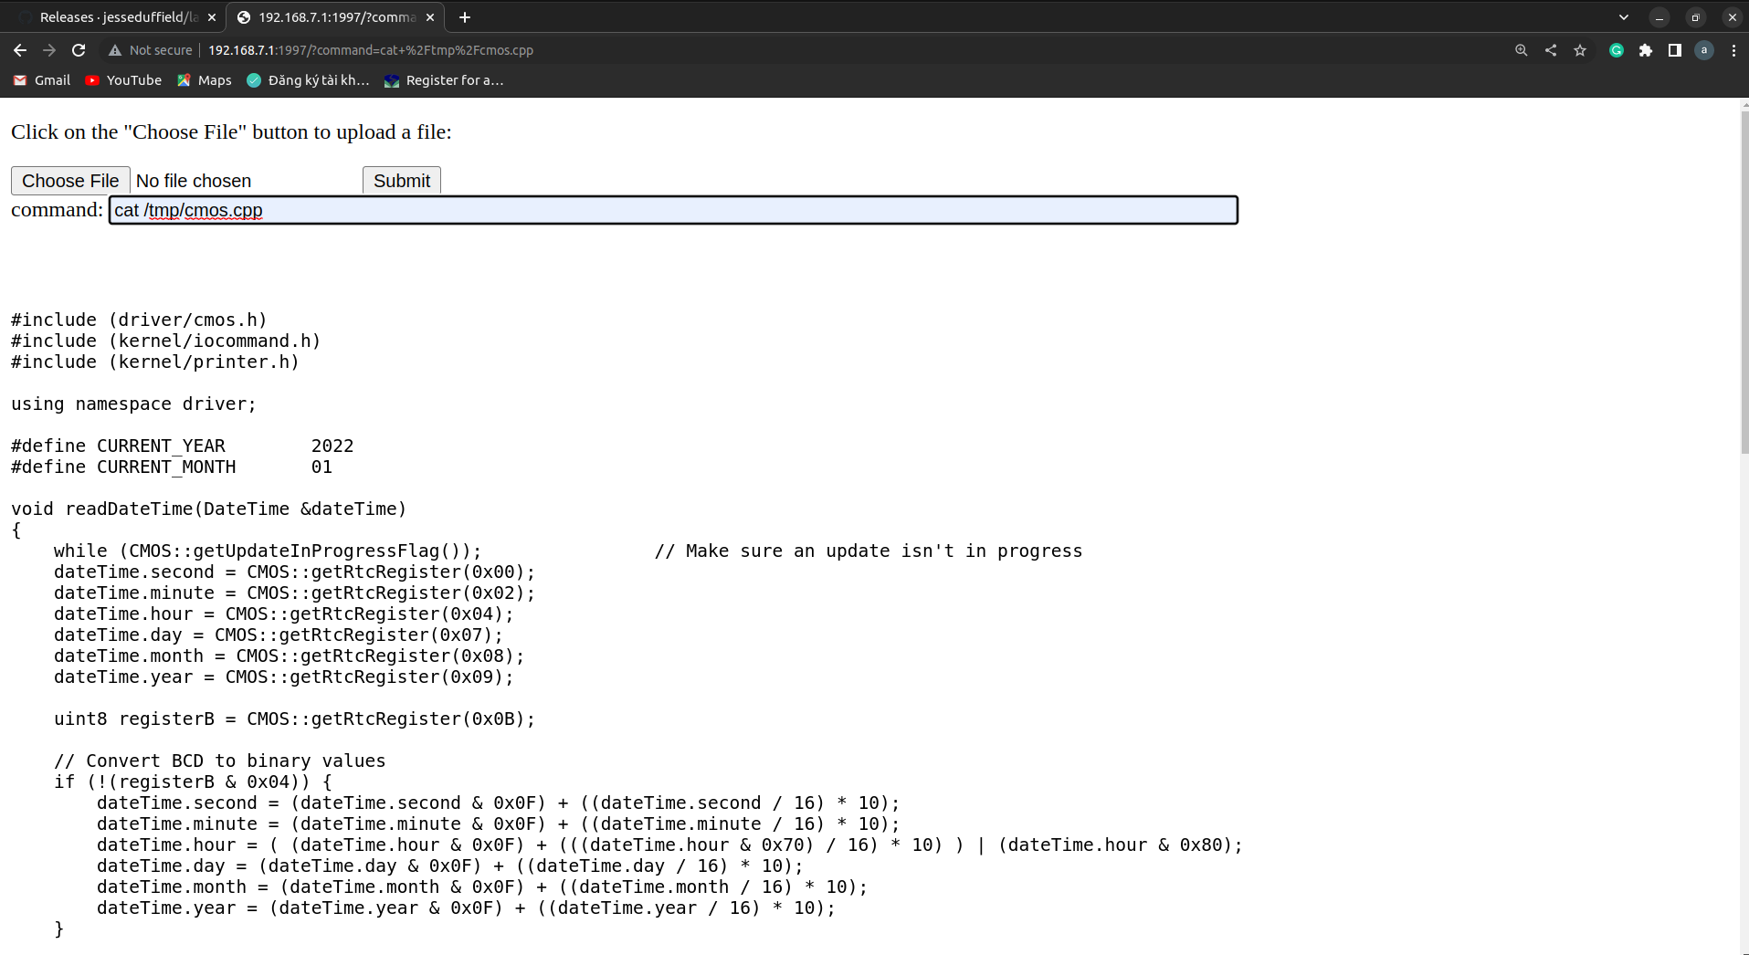Open a new tab with the plus button
Image resolution: width=1749 pixels, height=955 pixels.
pyautogui.click(x=465, y=17)
